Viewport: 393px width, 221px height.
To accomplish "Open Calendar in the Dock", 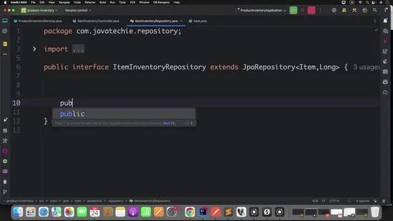I will tap(95, 212).
